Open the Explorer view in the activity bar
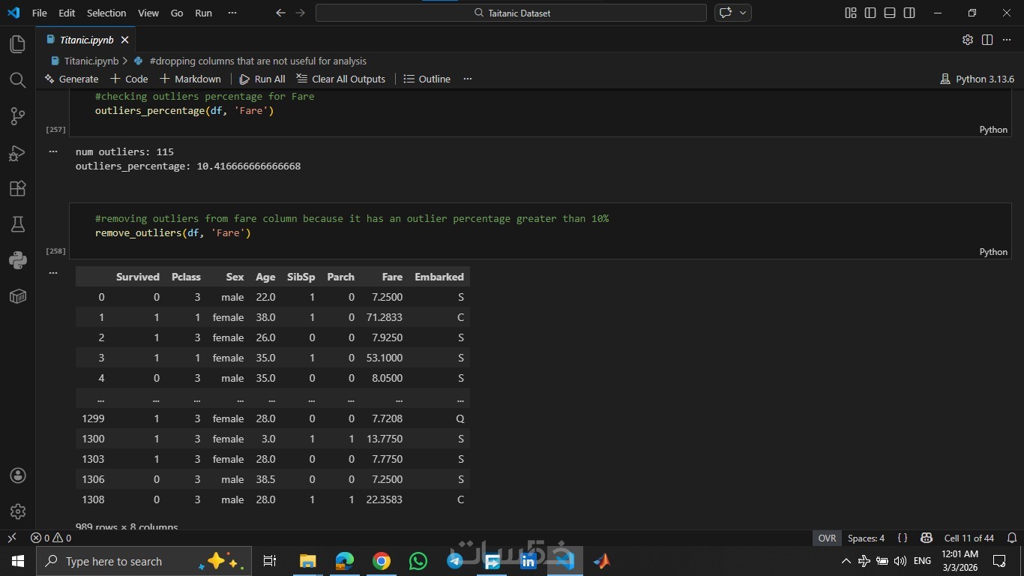Image resolution: width=1024 pixels, height=576 pixels. pos(18,44)
